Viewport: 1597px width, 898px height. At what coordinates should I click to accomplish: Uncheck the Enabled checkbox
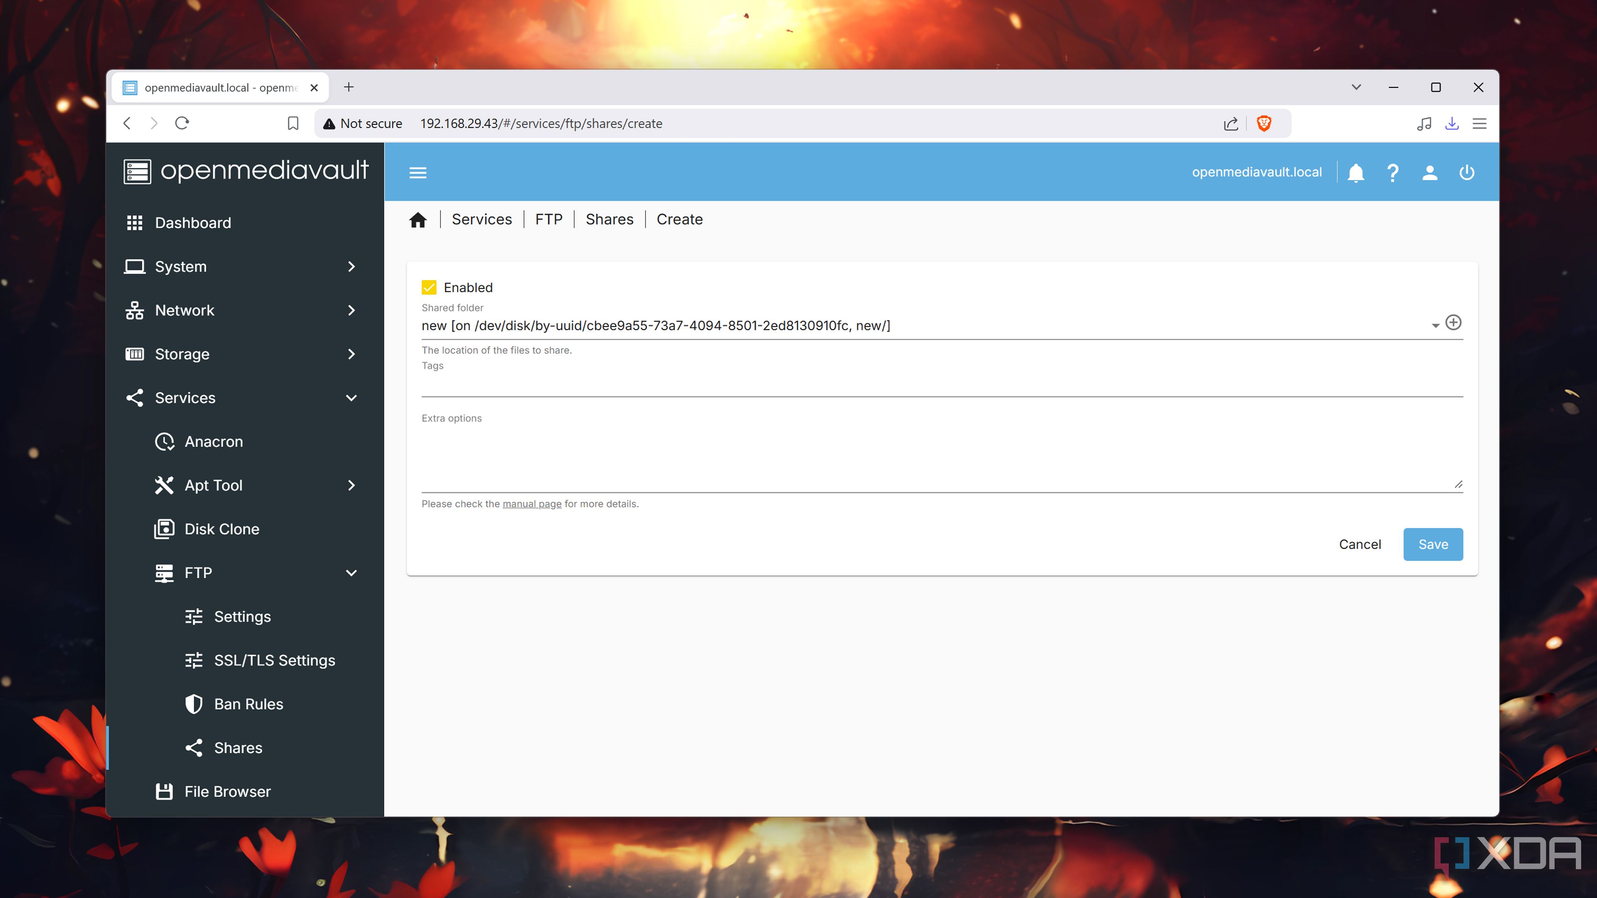[x=429, y=288]
